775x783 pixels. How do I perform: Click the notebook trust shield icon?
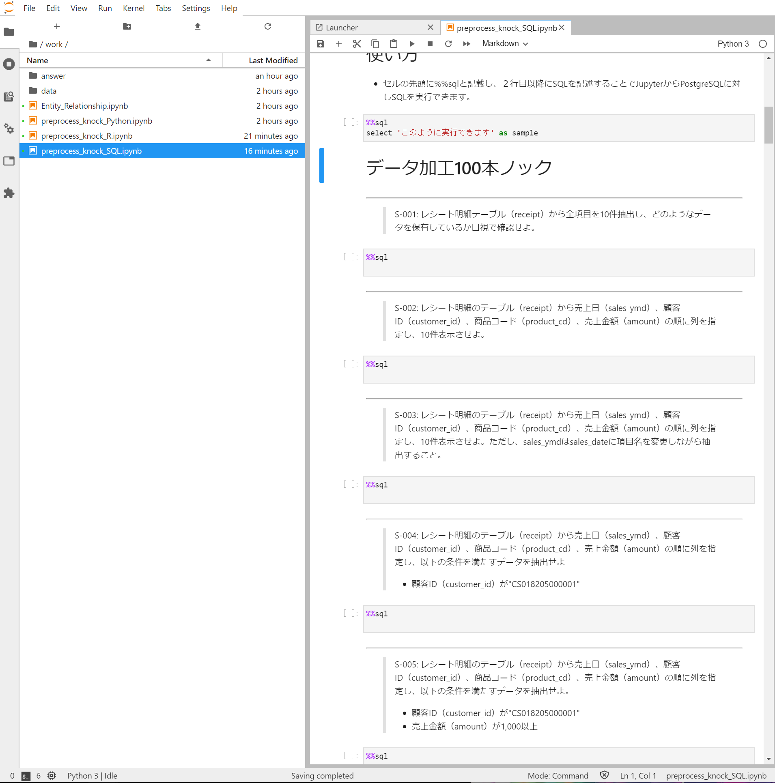604,775
